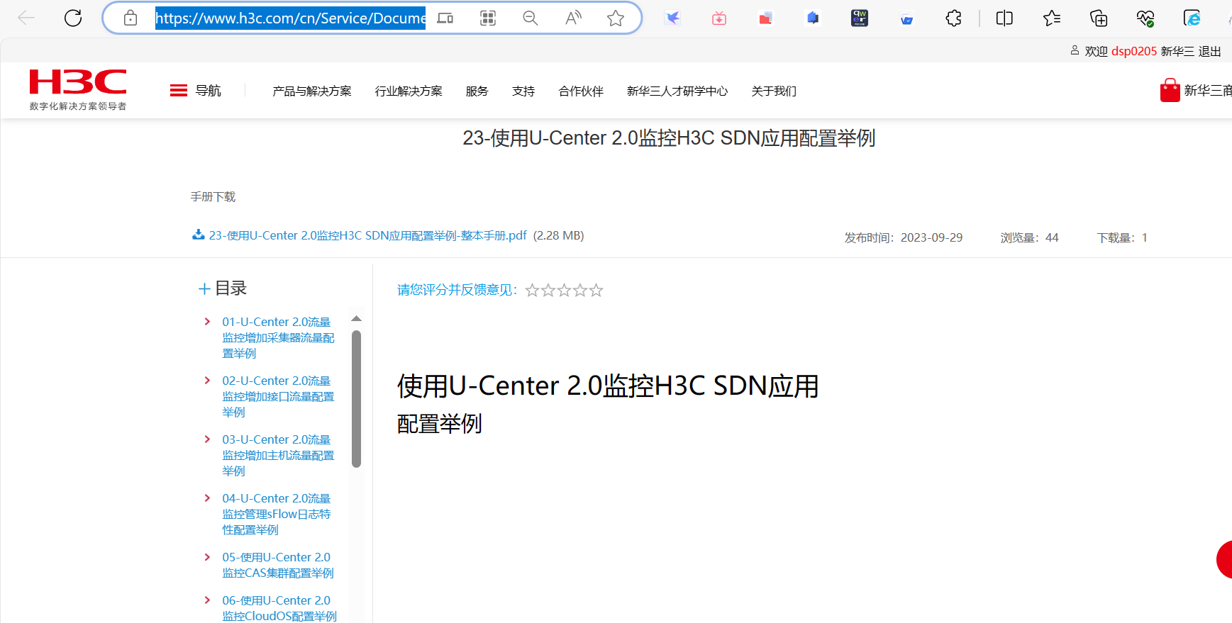The height and width of the screenshot is (623, 1232).
Task: Expand the 04-U-Center 2.0 entry chevron
Action: (207, 498)
